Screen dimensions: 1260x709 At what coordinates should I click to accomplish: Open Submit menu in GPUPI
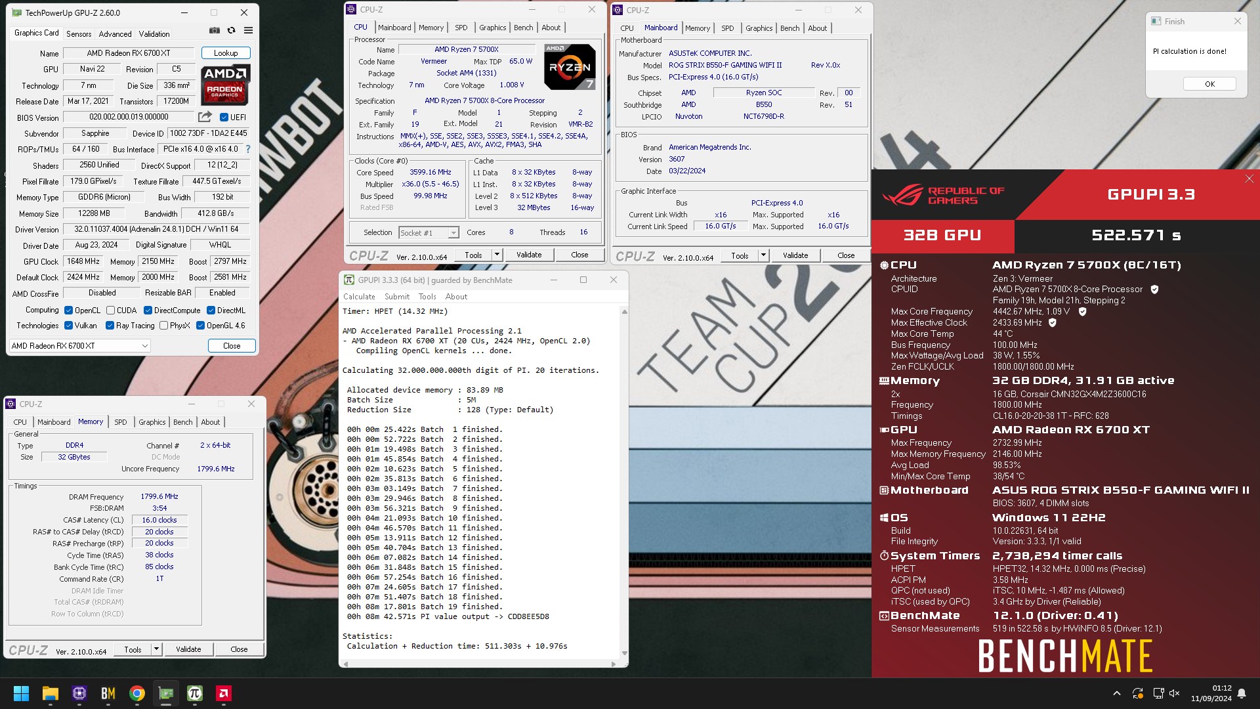click(x=397, y=297)
